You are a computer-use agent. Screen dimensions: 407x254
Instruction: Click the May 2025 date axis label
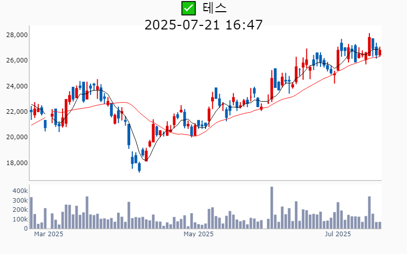(198, 234)
